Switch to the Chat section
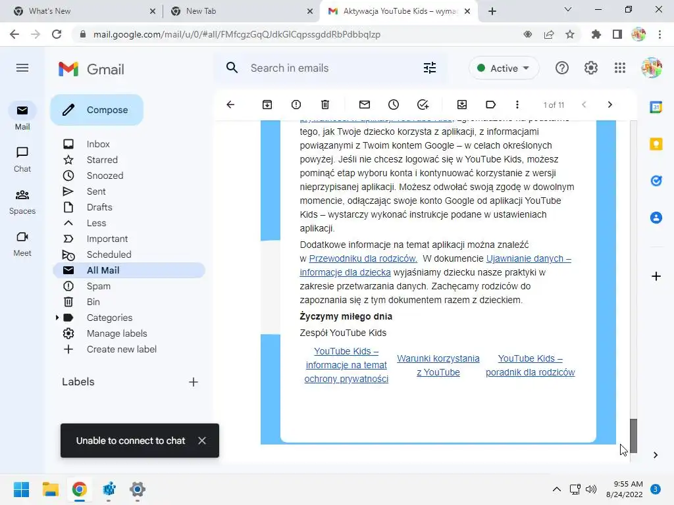 tap(22, 159)
